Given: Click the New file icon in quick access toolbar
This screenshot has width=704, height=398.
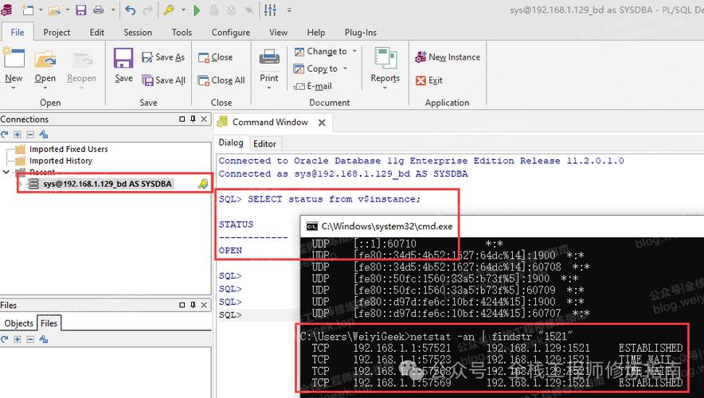Looking at the screenshot, I should 28,10.
